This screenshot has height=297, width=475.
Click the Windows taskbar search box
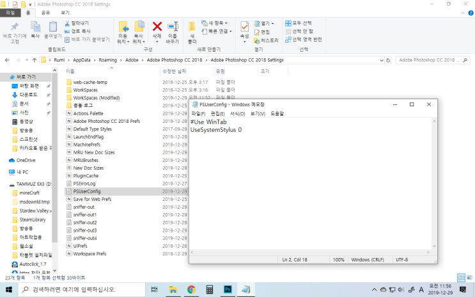click(82, 289)
